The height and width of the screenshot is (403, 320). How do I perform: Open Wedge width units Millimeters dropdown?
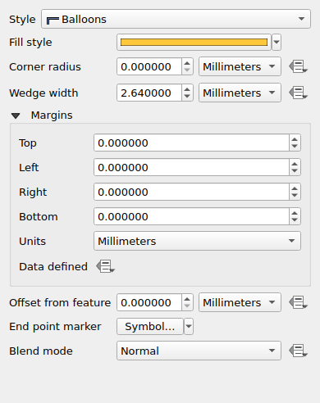click(240, 93)
